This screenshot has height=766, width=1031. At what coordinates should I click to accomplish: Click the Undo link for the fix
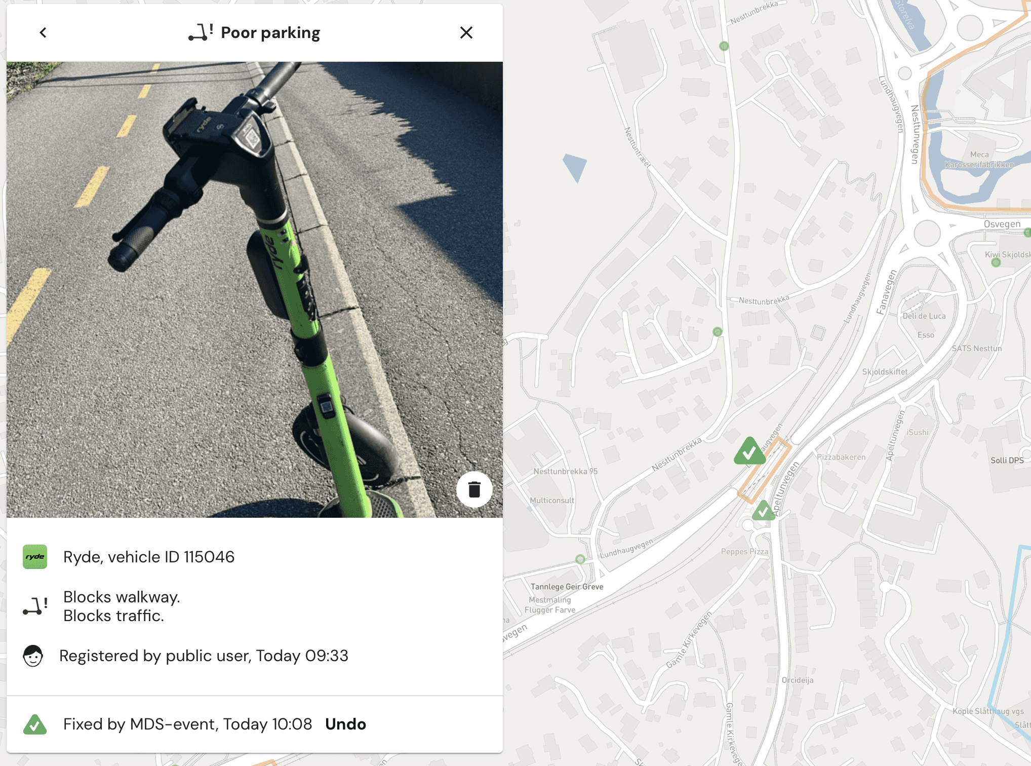click(x=345, y=724)
